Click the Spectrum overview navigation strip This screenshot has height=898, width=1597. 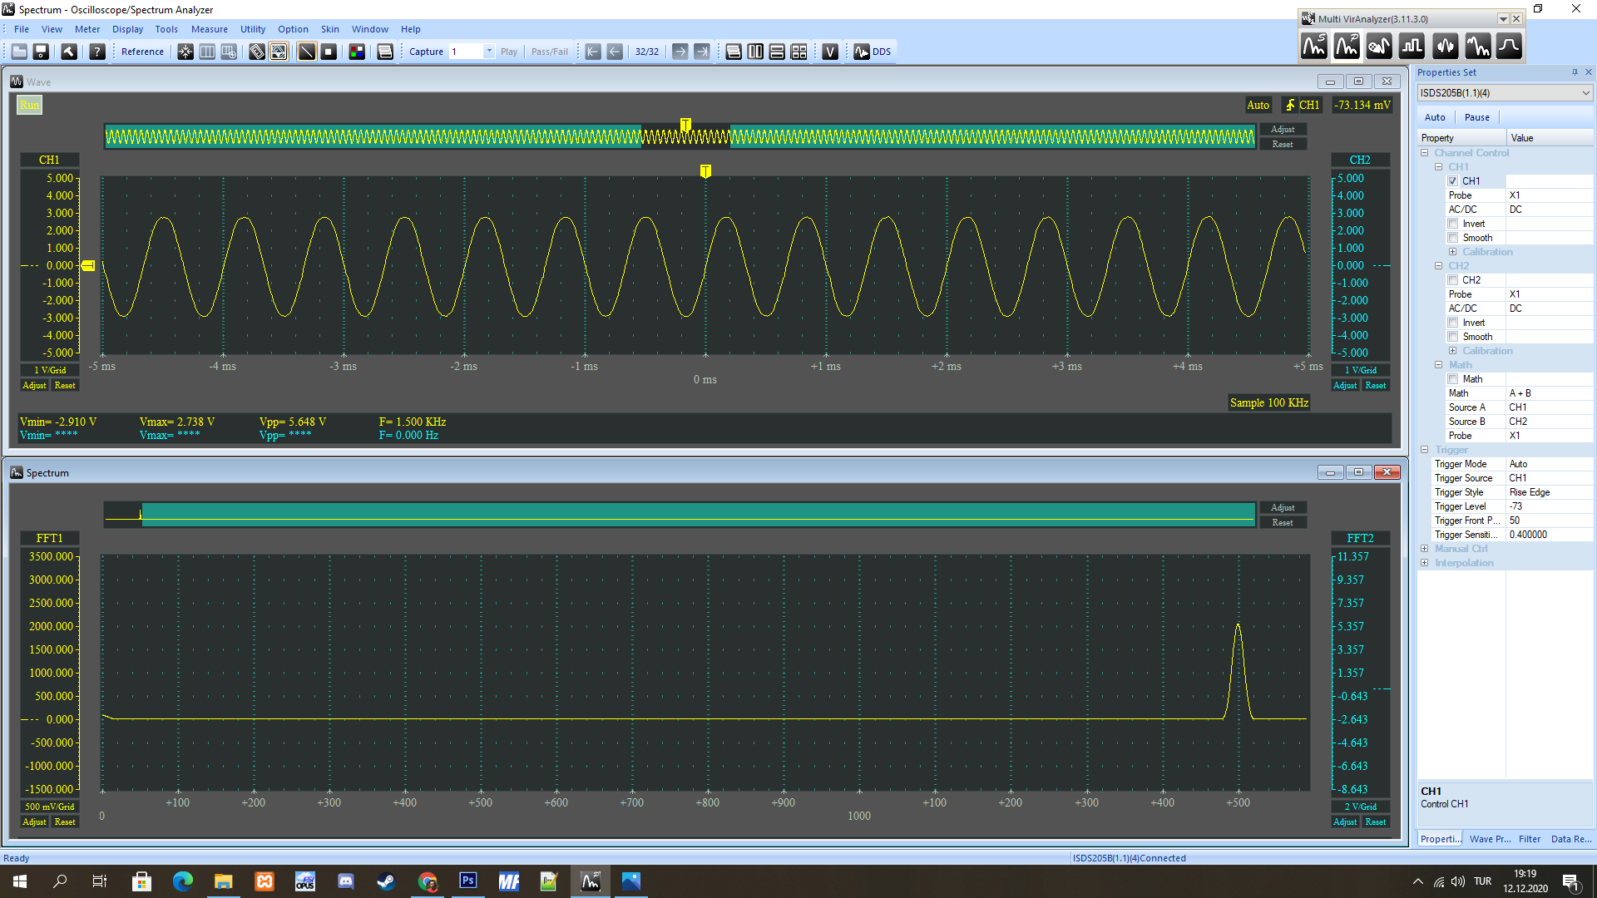click(680, 515)
